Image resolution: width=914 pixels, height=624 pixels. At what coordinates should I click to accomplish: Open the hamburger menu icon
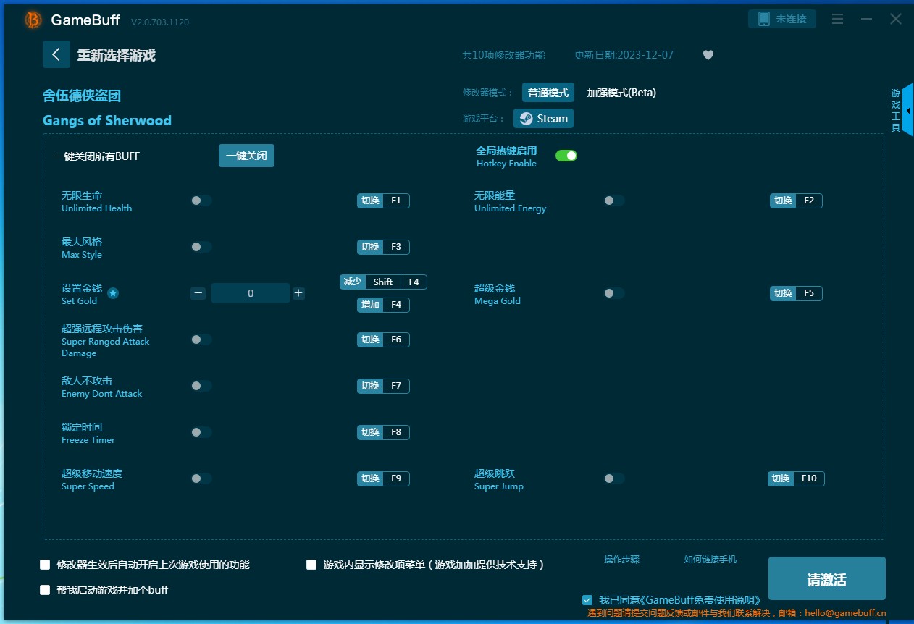pyautogui.click(x=837, y=20)
